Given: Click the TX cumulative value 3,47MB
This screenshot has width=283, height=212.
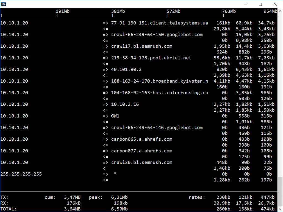Looking at the screenshot, I should (x=72, y=197).
